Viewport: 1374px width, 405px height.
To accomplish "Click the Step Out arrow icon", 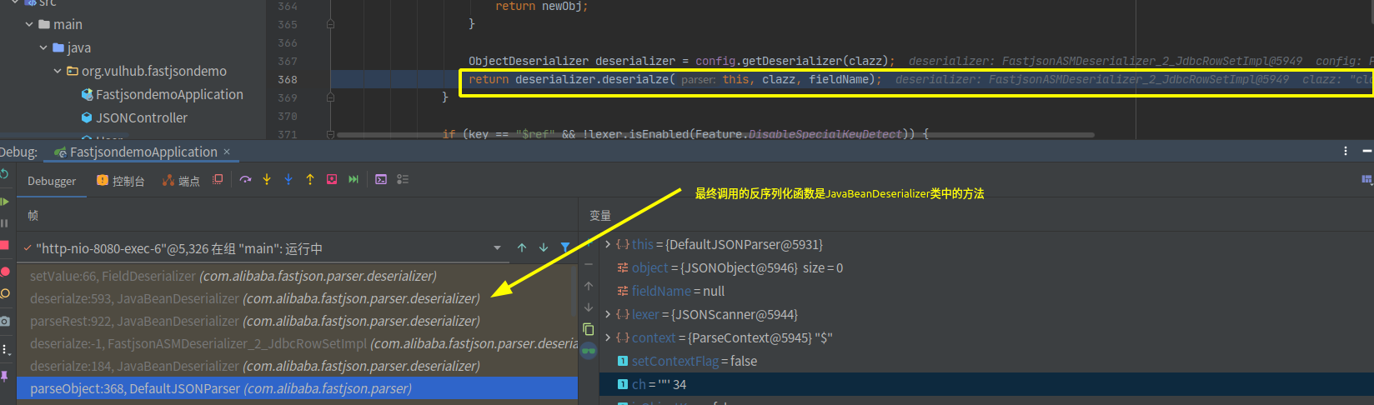I will [x=310, y=180].
